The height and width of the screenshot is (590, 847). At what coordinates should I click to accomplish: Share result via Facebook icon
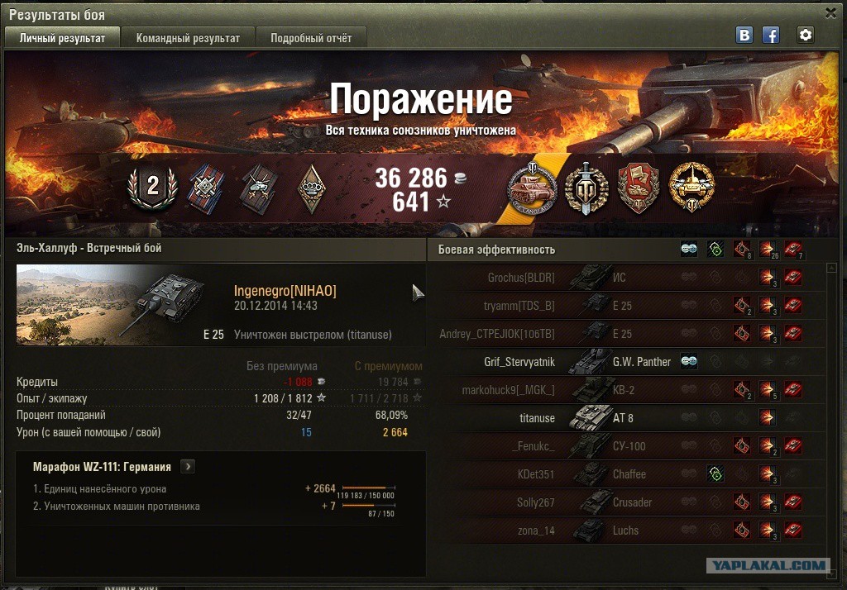pyautogui.click(x=771, y=35)
